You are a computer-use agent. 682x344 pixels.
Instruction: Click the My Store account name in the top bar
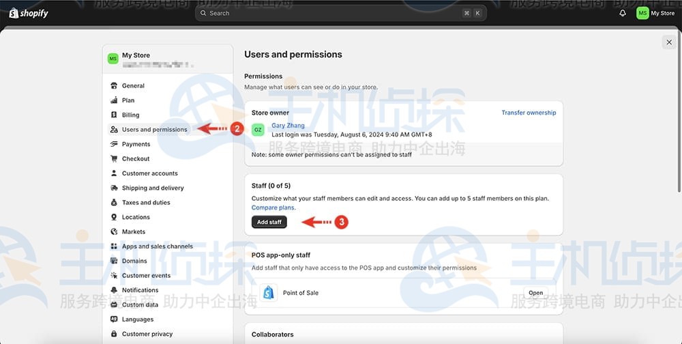coord(662,13)
